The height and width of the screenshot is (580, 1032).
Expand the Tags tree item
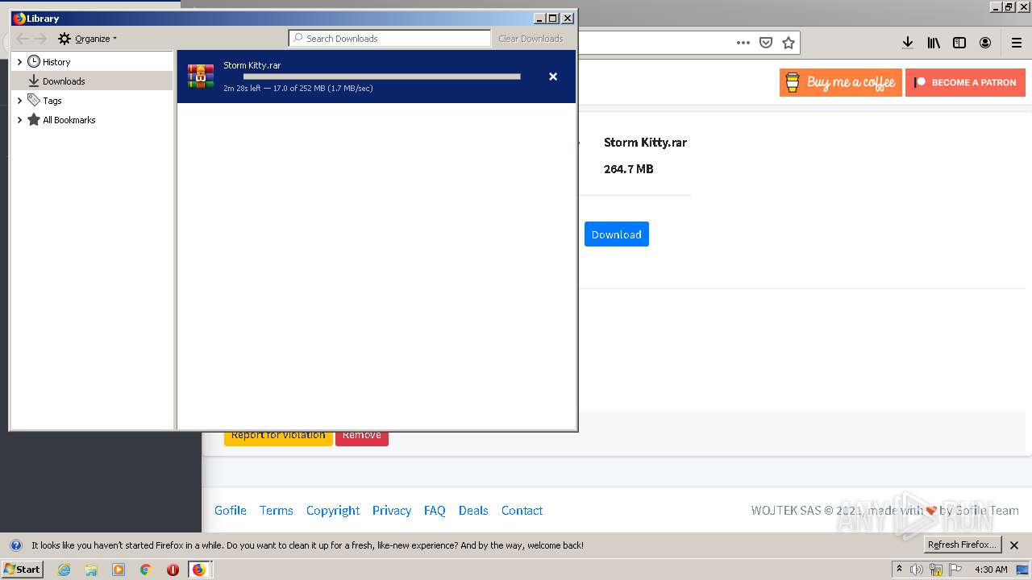(19, 101)
